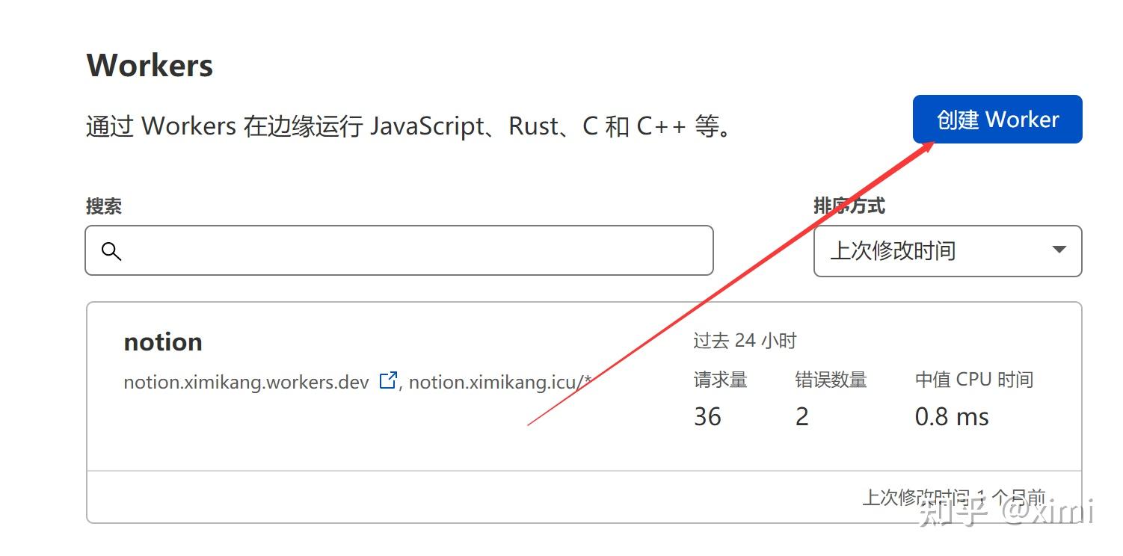Image resolution: width=1123 pixels, height=556 pixels.
Task: Open the 上次修改时间 sort dropdown
Action: coord(947,251)
